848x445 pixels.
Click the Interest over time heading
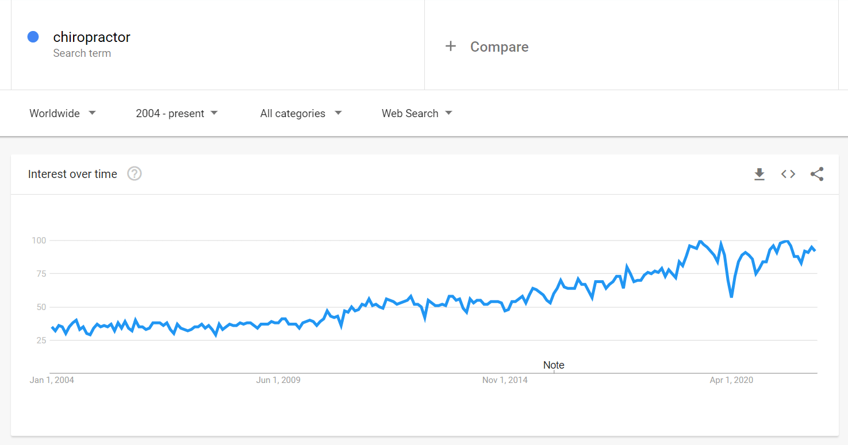tap(72, 174)
